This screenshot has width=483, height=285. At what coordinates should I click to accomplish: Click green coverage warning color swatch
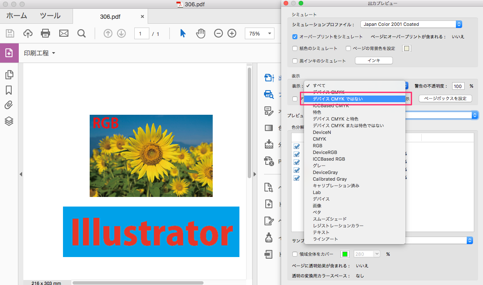coord(345,254)
